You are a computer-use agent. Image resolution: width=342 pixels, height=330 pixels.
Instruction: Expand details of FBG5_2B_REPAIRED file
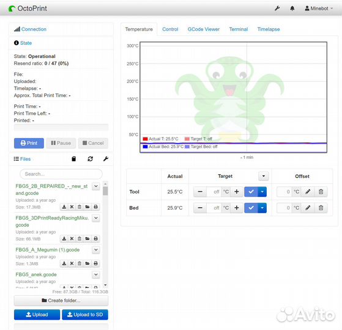(96, 186)
